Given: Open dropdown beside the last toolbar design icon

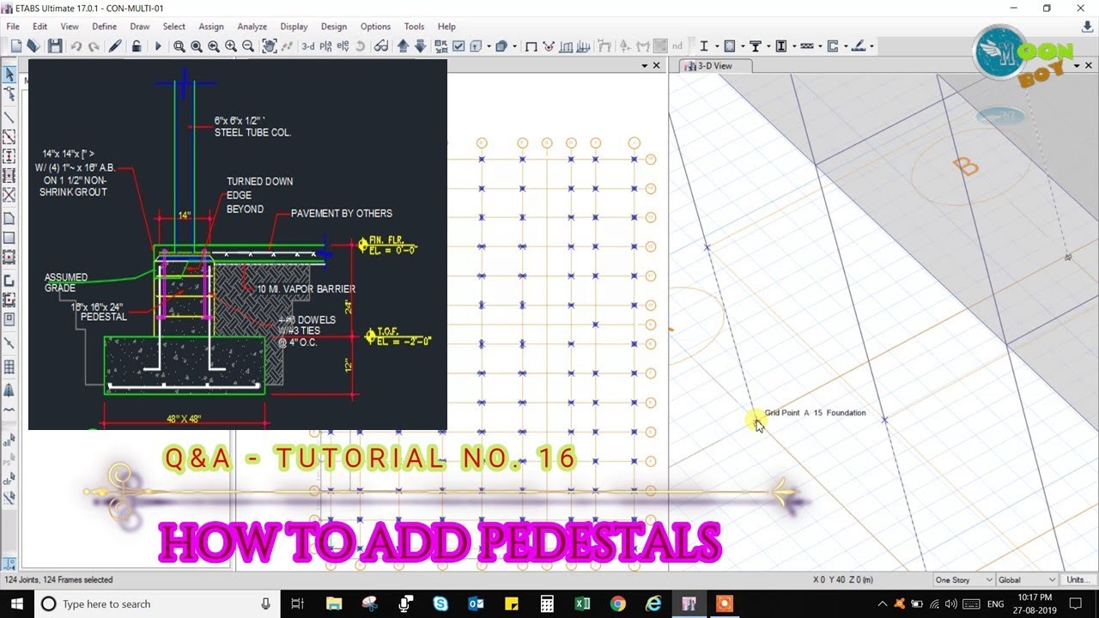Looking at the screenshot, I should coord(870,46).
